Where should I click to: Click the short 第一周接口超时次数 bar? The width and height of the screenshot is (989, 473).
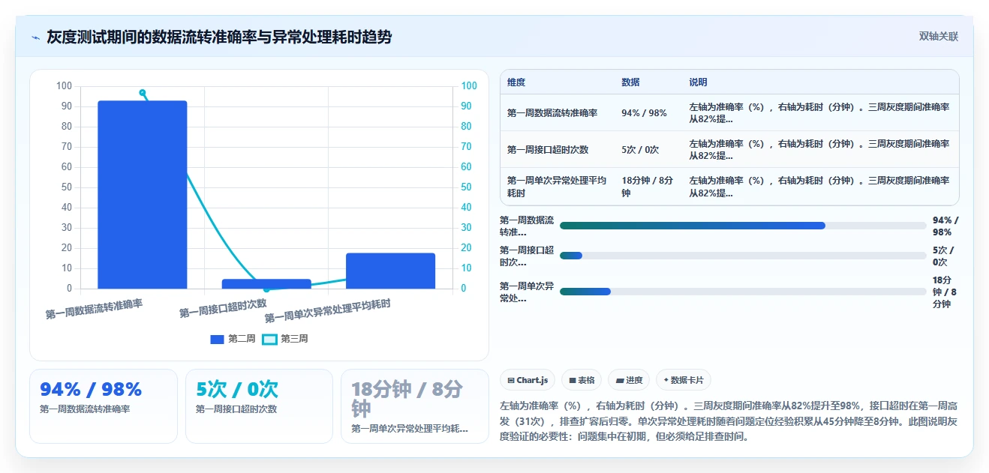point(266,284)
